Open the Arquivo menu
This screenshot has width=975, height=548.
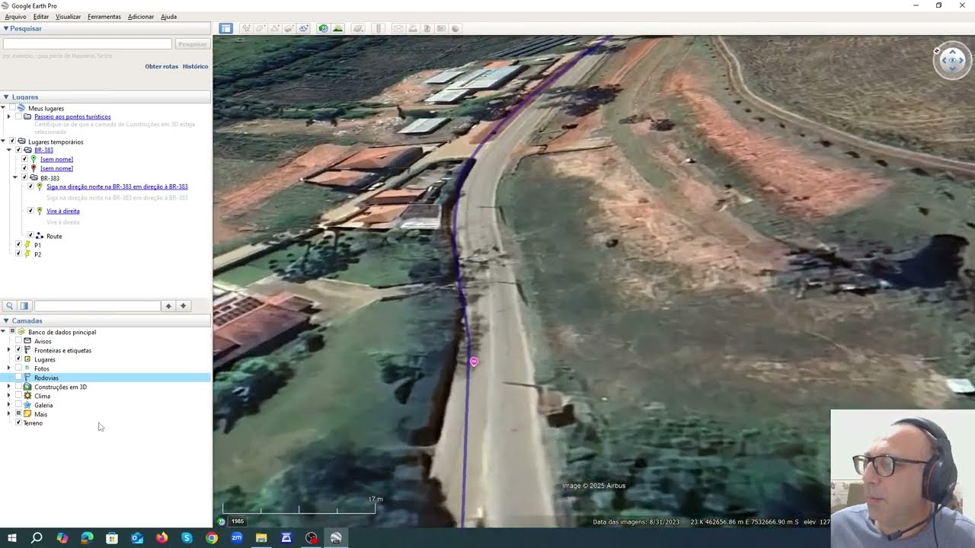pos(15,17)
